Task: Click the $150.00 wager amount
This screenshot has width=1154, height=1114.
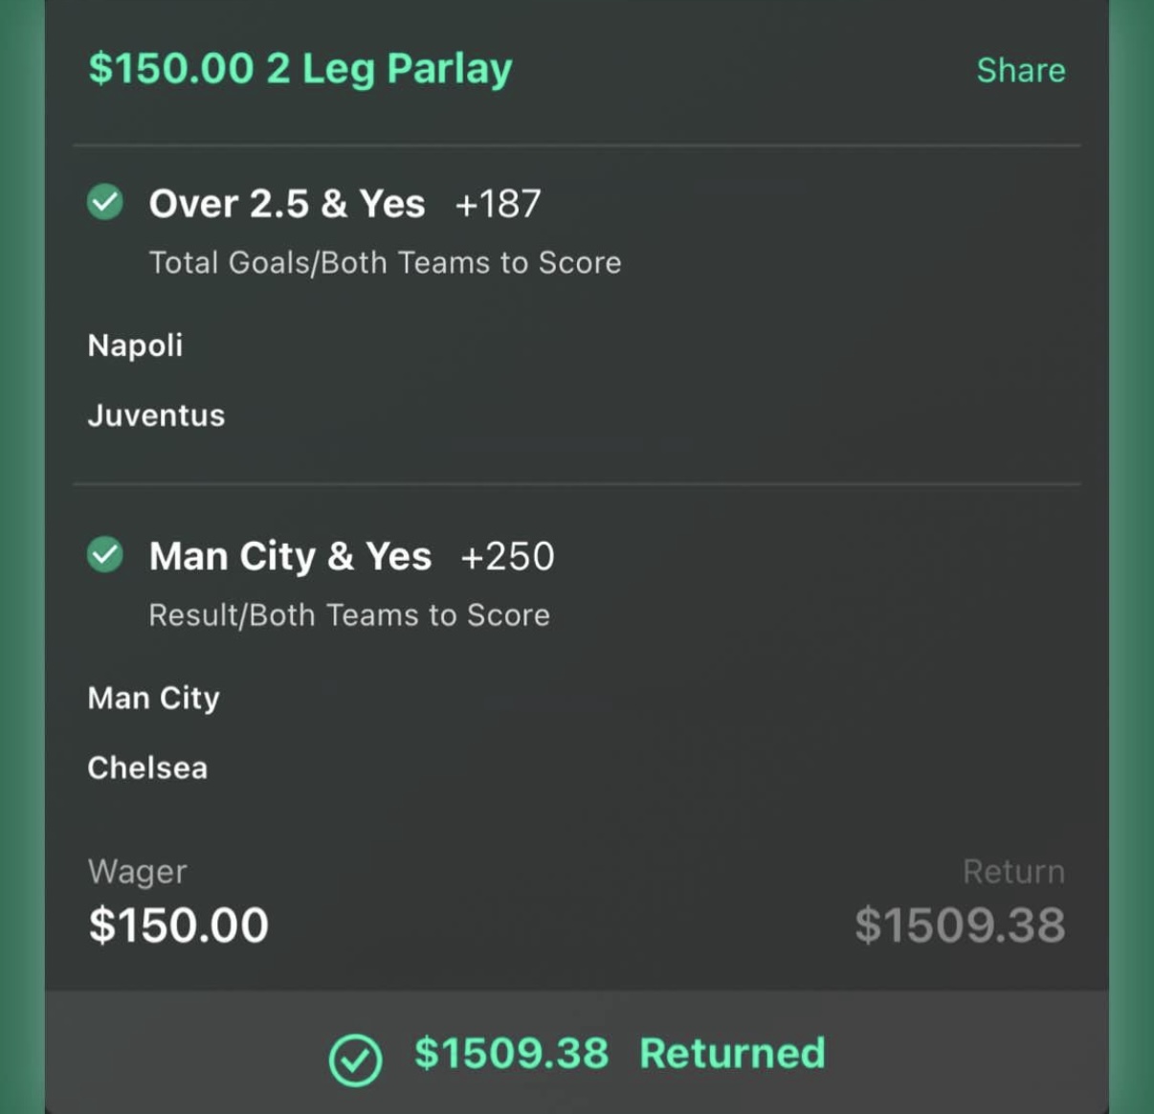Action: coord(179,925)
